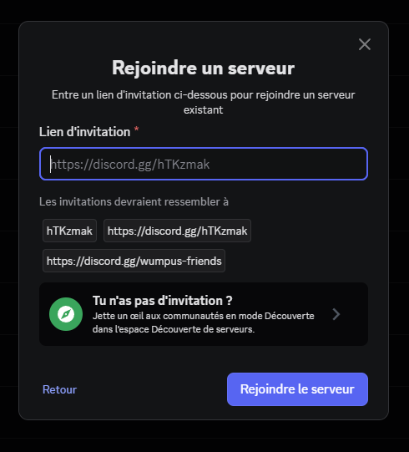Click the "Jette un œil aux communautés" description
The image size is (409, 452).
[204, 322]
